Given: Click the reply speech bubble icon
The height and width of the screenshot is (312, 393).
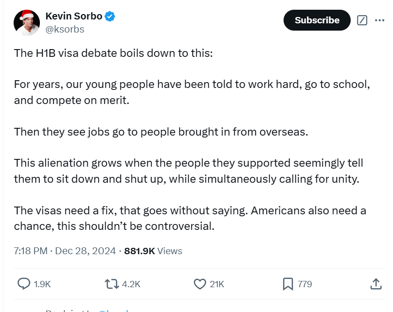Looking at the screenshot, I should pyautogui.click(x=24, y=284).
